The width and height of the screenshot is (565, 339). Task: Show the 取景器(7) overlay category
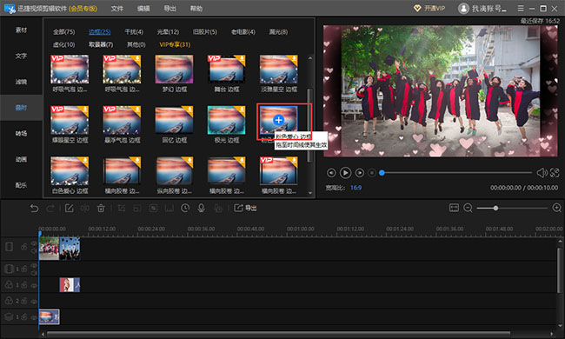(x=101, y=44)
